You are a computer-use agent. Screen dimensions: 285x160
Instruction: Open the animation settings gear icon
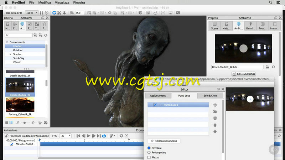tap(121, 136)
